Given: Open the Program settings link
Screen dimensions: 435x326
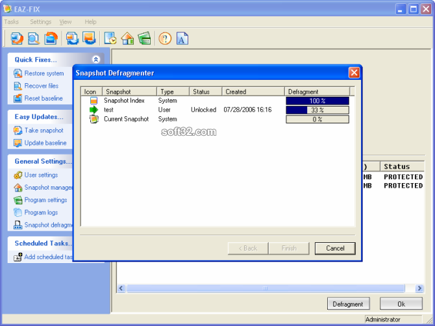Looking at the screenshot, I should point(46,200).
